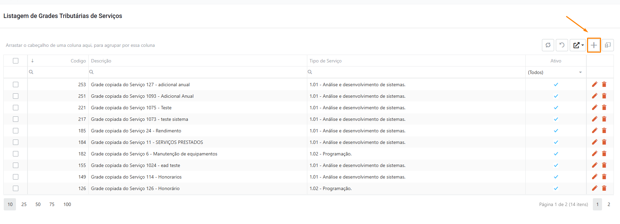Select the checkbox for code 149 row
Viewport: 620px width, 224px height.
(x=16, y=177)
